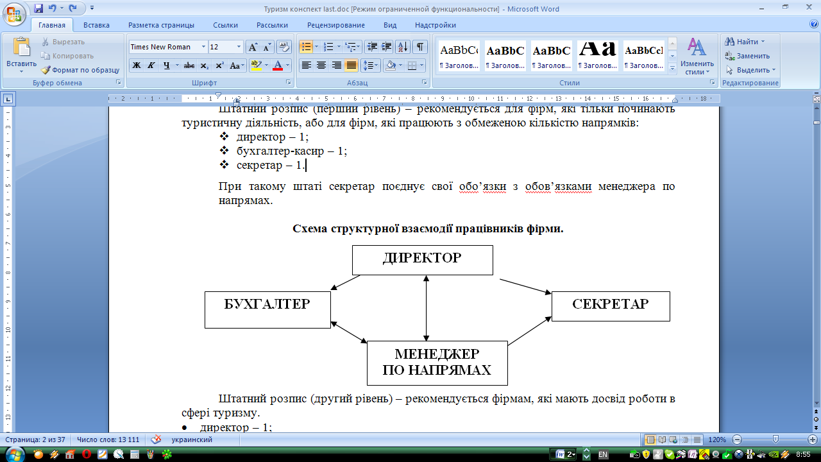Open the Вид tab
821x462 pixels.
pyautogui.click(x=390, y=25)
